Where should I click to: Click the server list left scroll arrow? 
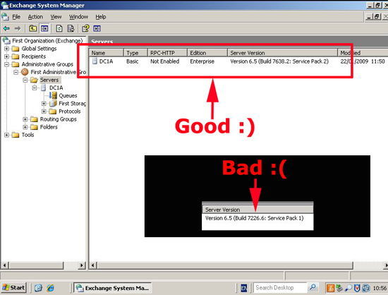click(93, 265)
